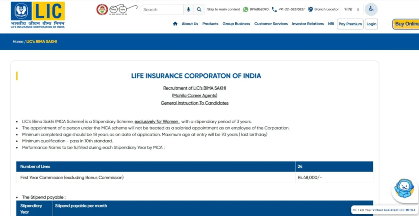Open the language selector dropdown

[x=351, y=9]
